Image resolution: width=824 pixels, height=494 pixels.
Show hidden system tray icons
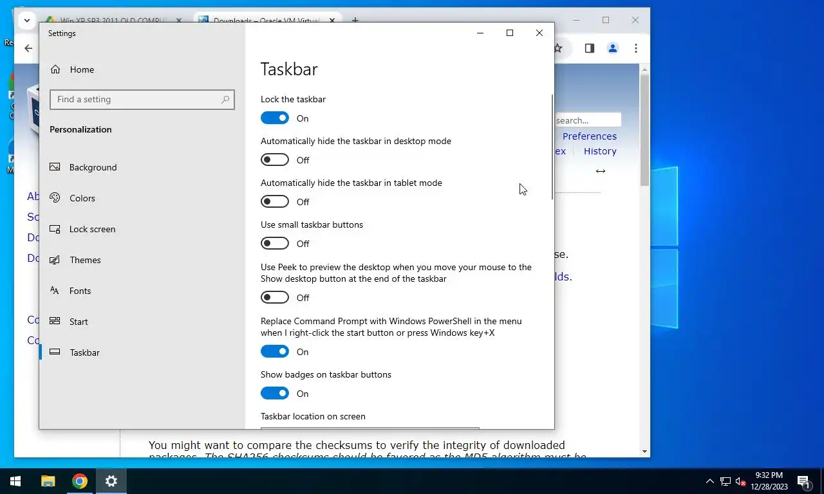click(x=710, y=481)
